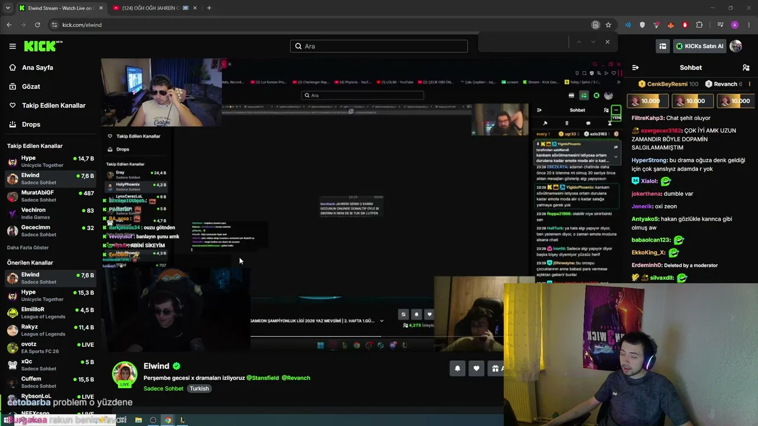Open the inventory icon beside KICKs Satın Al
This screenshot has height=426, width=758.
pyautogui.click(x=663, y=46)
